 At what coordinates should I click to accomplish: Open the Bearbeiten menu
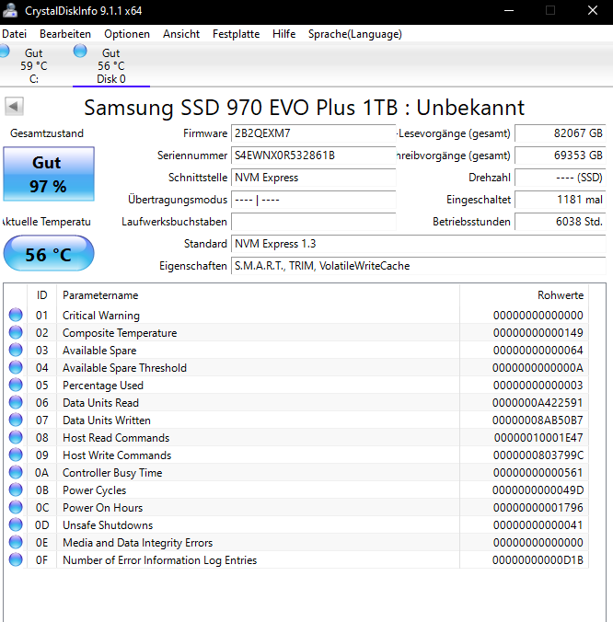coord(65,34)
